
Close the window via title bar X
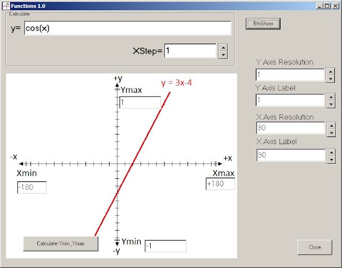coord(335,6)
